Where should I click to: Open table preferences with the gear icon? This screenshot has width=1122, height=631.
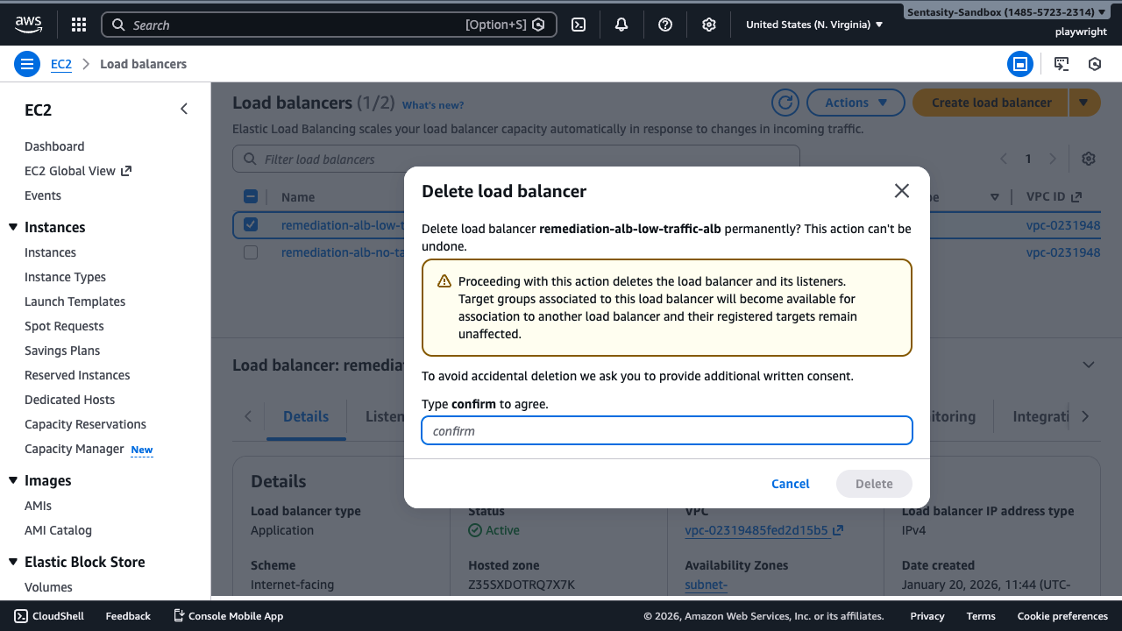(x=1088, y=159)
